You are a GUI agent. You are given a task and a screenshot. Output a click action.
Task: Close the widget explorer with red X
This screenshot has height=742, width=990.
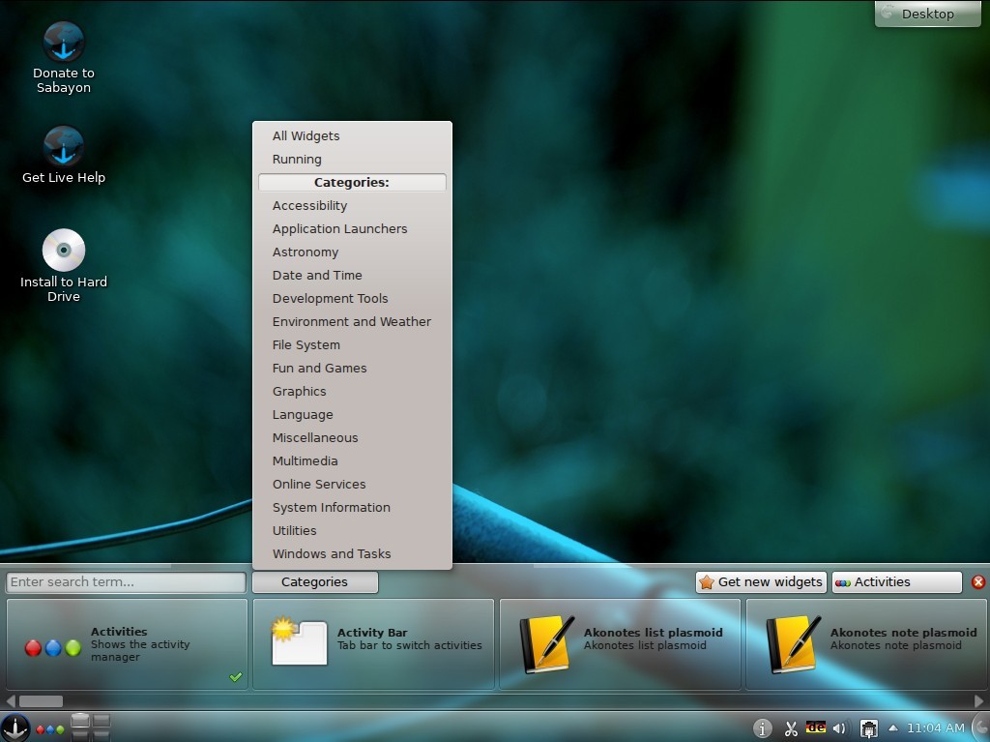pyautogui.click(x=978, y=582)
